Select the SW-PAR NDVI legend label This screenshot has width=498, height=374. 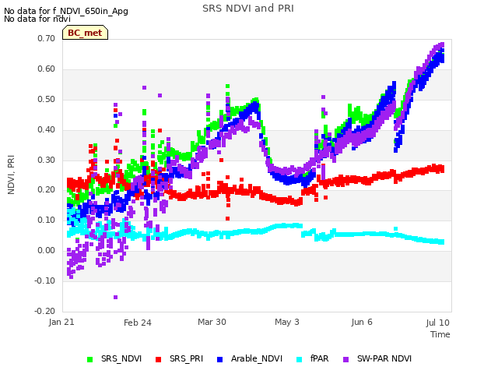click(x=384, y=358)
